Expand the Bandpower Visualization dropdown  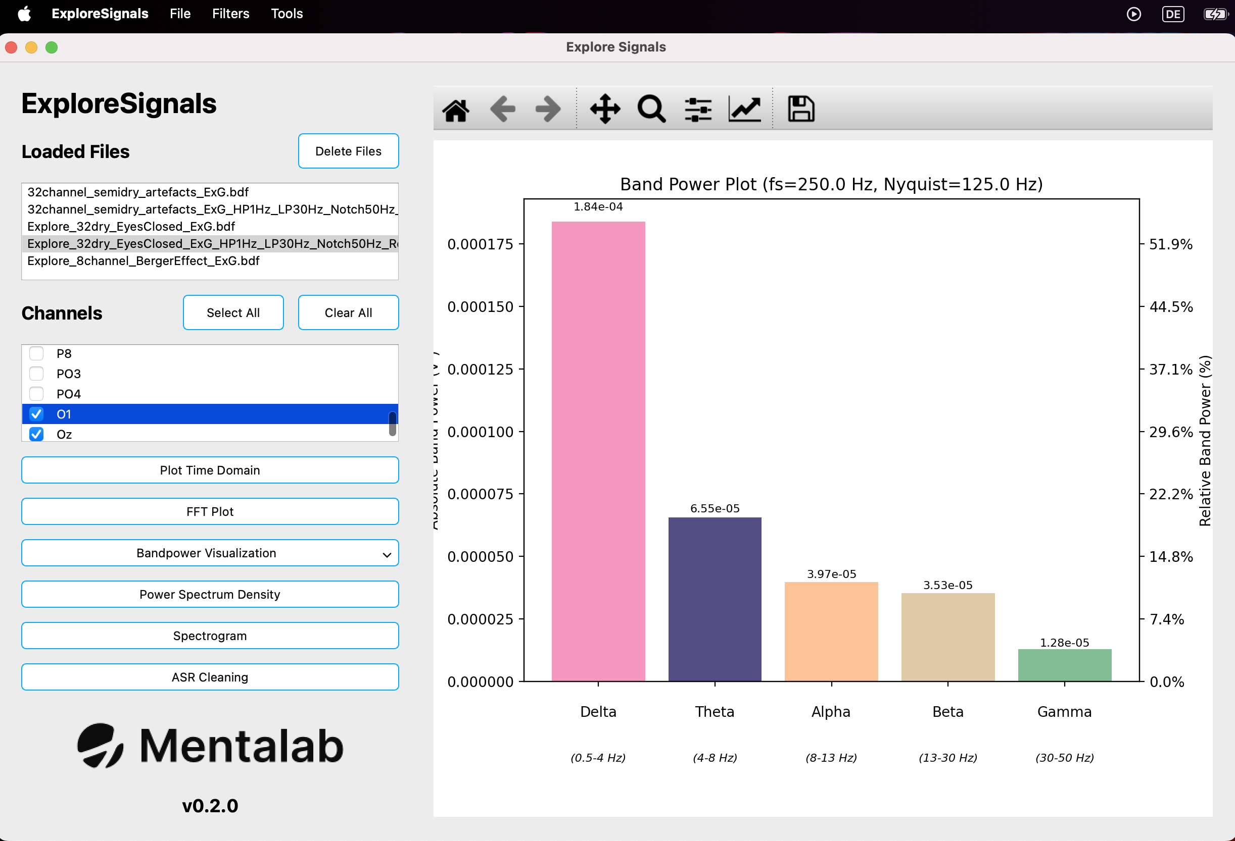click(x=210, y=553)
